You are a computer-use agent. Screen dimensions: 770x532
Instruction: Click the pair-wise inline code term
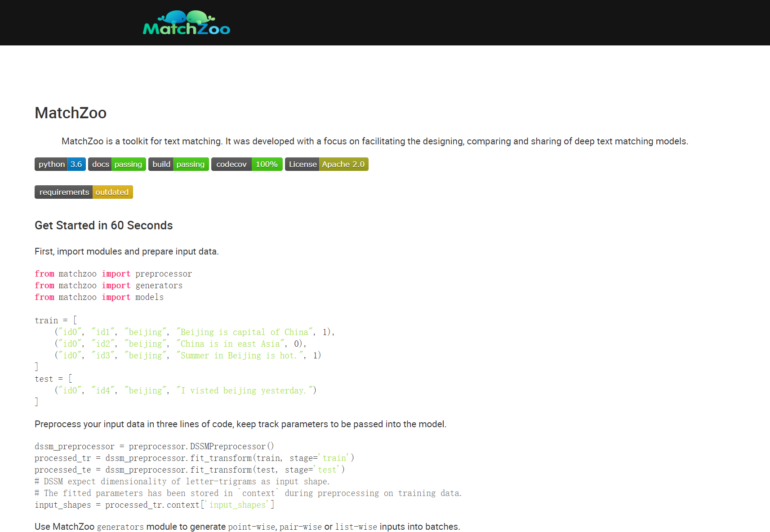300,527
